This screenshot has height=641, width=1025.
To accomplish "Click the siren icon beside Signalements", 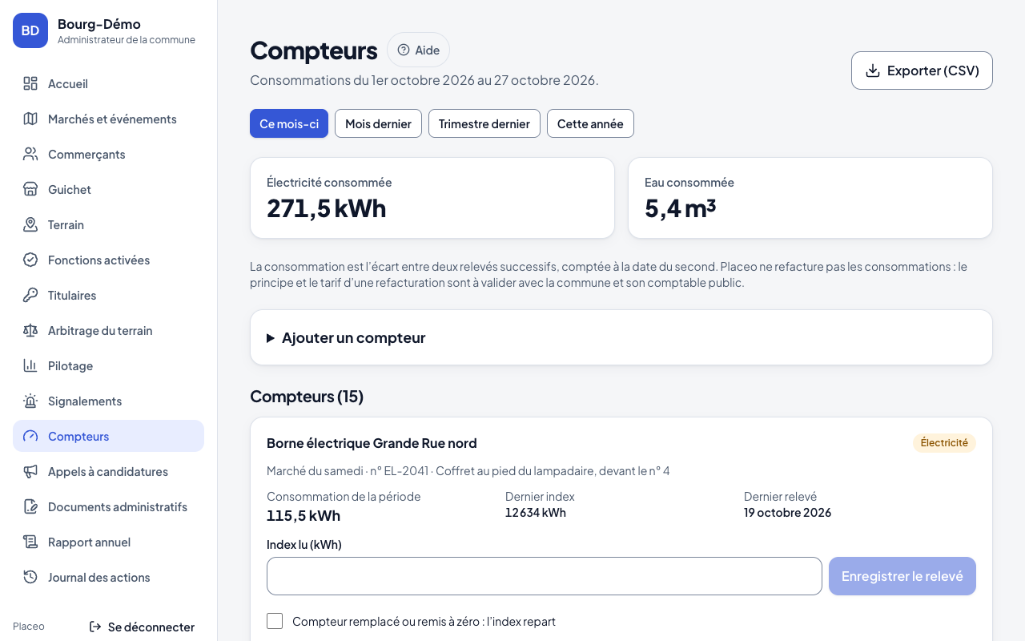I will (x=30, y=401).
